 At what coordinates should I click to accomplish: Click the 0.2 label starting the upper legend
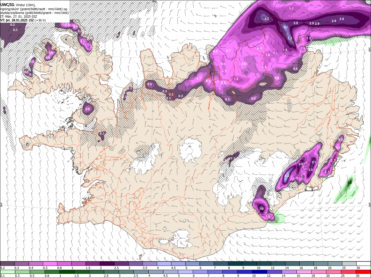click(3, 268)
